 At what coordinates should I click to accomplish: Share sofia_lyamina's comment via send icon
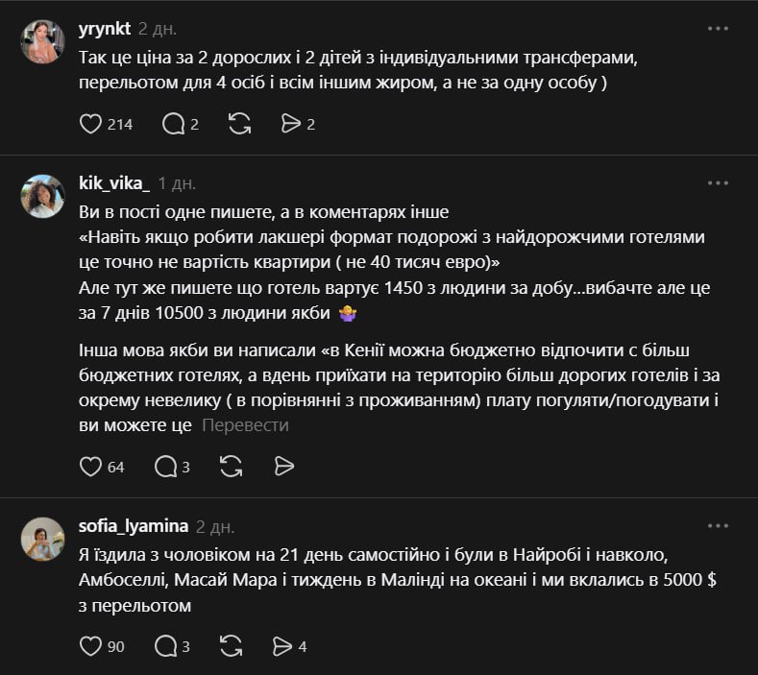283,646
